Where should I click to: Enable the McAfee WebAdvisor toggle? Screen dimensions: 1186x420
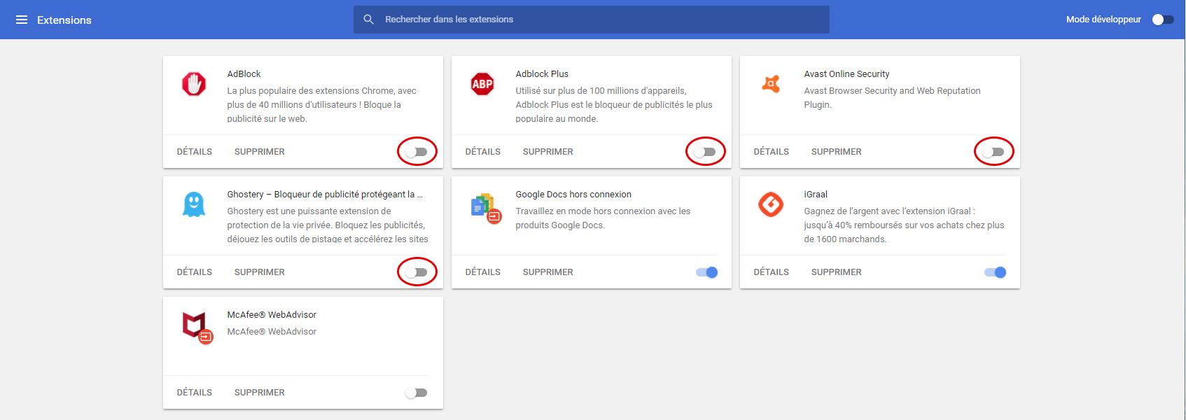(x=417, y=393)
